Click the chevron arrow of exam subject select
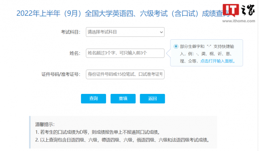 pos(161,32)
